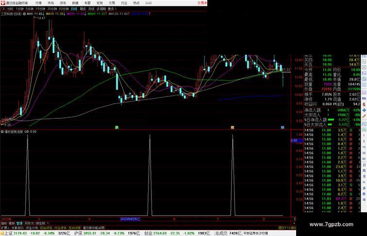367x236 pixels.
Task: Switch chart to 15分钟 period
Action: tap(40, 9)
